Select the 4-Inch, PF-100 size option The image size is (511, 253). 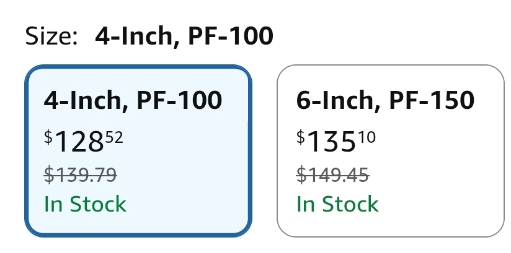138,151
